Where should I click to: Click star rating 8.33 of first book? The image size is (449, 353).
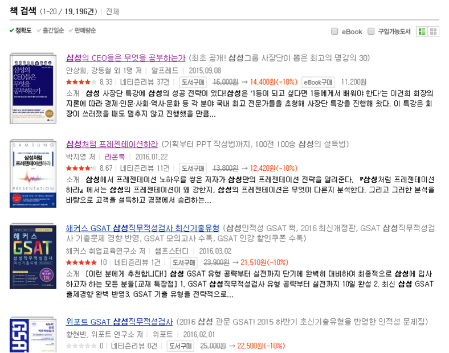coord(89,82)
